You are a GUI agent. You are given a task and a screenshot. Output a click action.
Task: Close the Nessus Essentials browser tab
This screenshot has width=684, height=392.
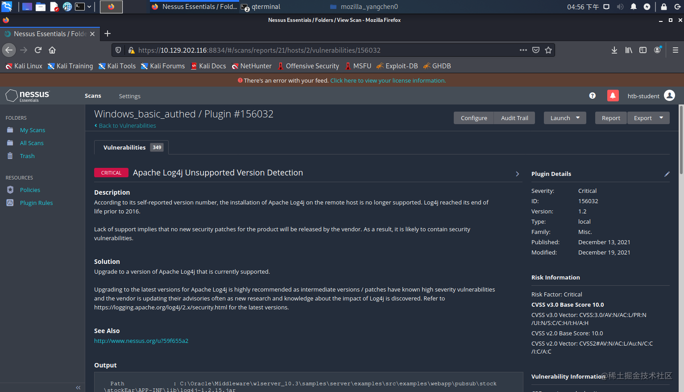coord(92,34)
